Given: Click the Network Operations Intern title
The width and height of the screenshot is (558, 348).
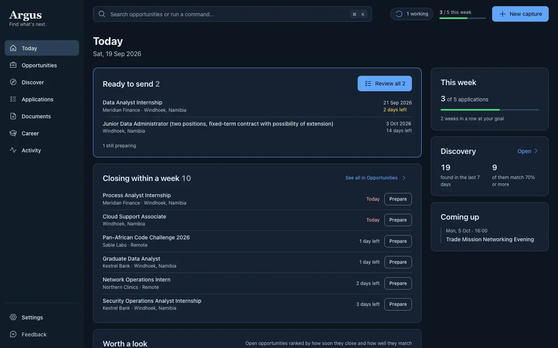Looking at the screenshot, I should tap(136, 280).
